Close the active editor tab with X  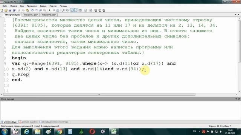(x=238, y=15)
